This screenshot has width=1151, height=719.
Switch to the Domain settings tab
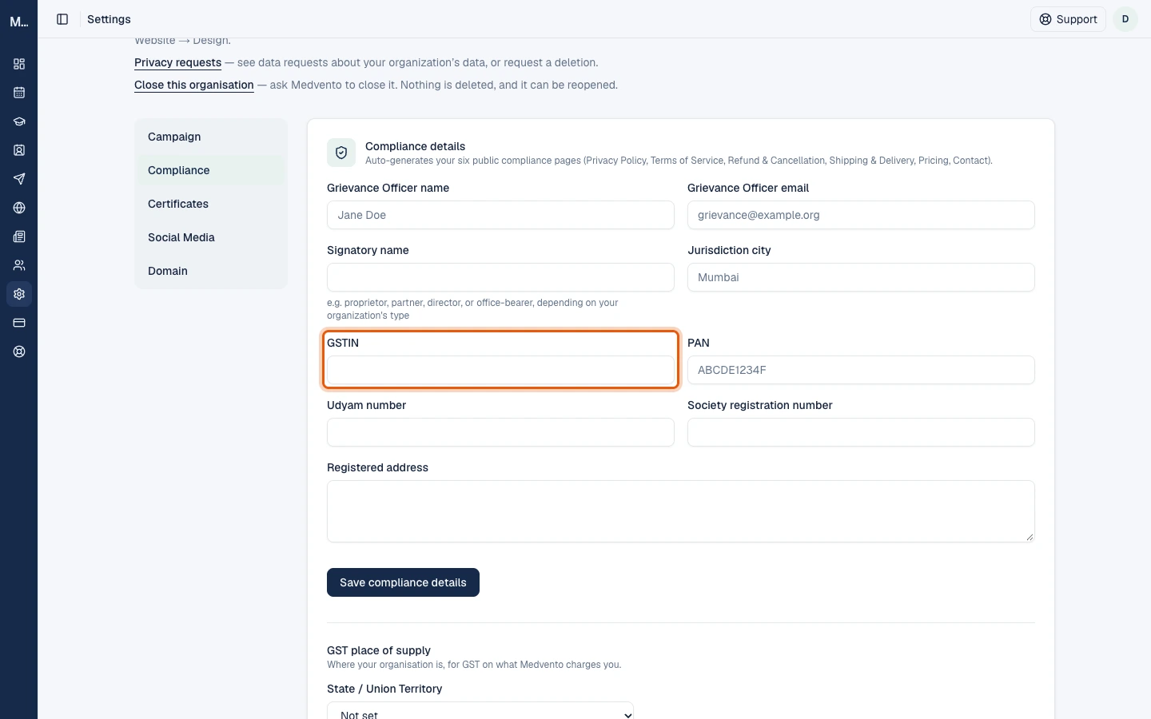211,271
